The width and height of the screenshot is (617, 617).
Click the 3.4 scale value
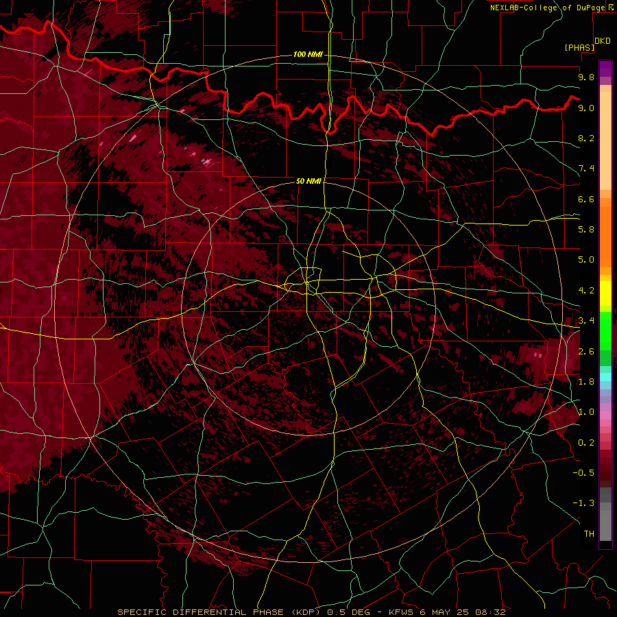[x=586, y=321]
